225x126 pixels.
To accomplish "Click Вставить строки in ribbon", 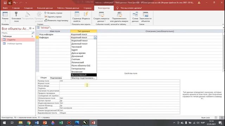I will pyautogui.click(x=53, y=13).
